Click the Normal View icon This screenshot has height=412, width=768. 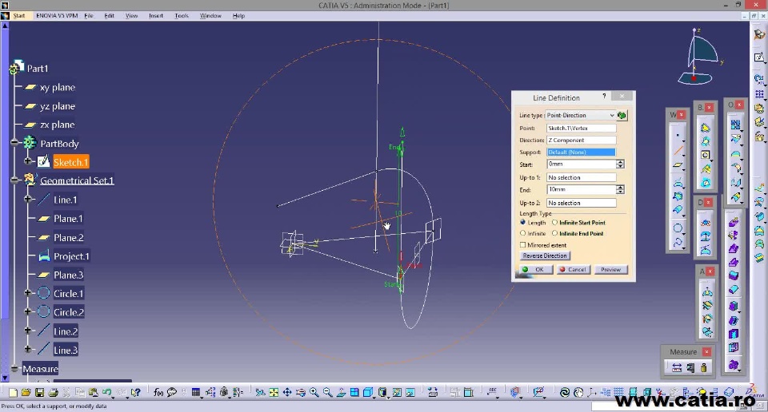341,393
